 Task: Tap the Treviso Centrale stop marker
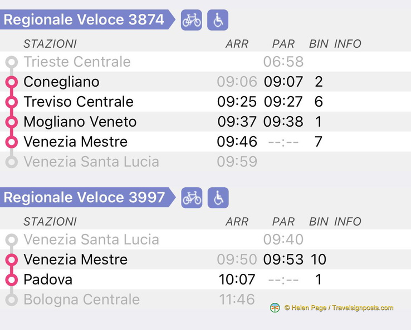click(x=11, y=102)
